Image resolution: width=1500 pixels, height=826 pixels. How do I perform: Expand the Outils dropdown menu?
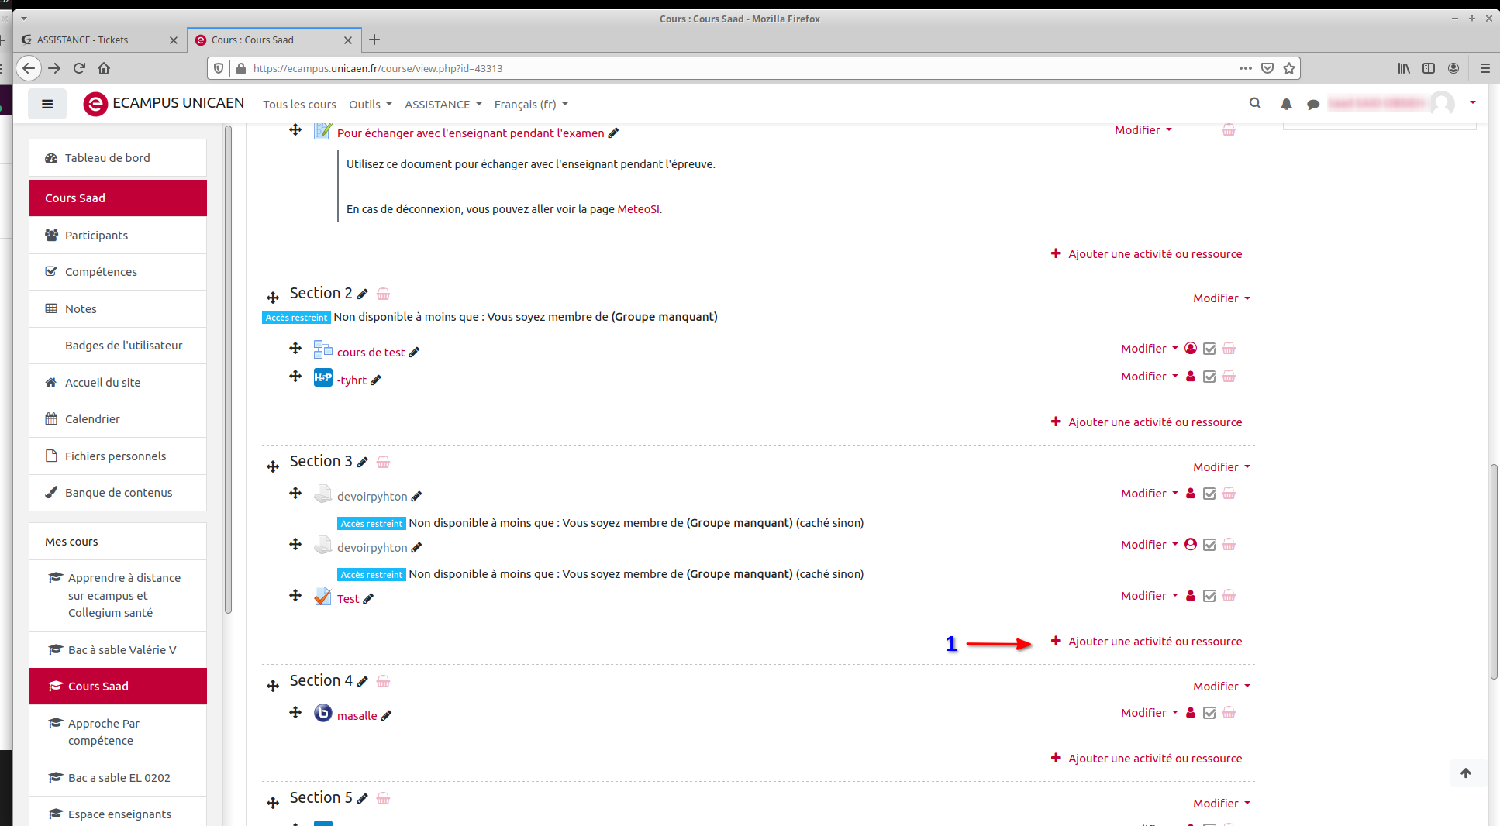pyautogui.click(x=370, y=105)
